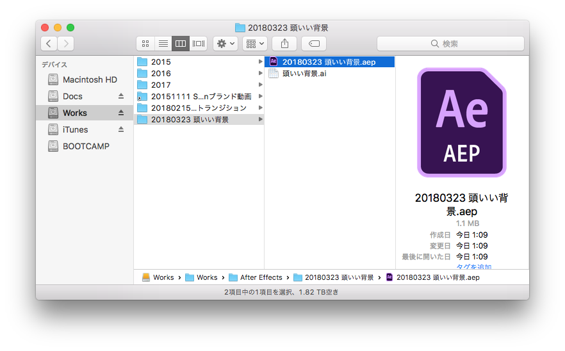This screenshot has width=565, height=351.
Task: Eject the iTunes volume
Action: (121, 129)
